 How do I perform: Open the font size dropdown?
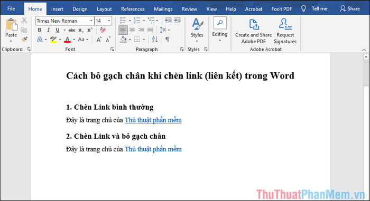109,21
